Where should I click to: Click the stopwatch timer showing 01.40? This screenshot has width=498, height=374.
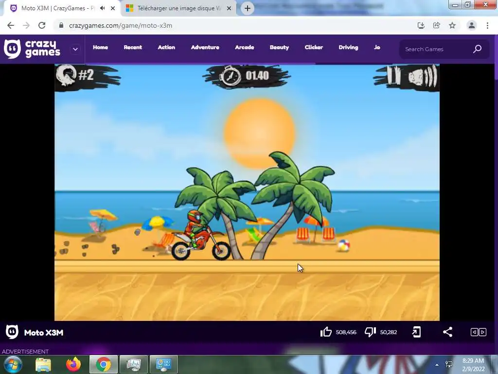(246, 75)
